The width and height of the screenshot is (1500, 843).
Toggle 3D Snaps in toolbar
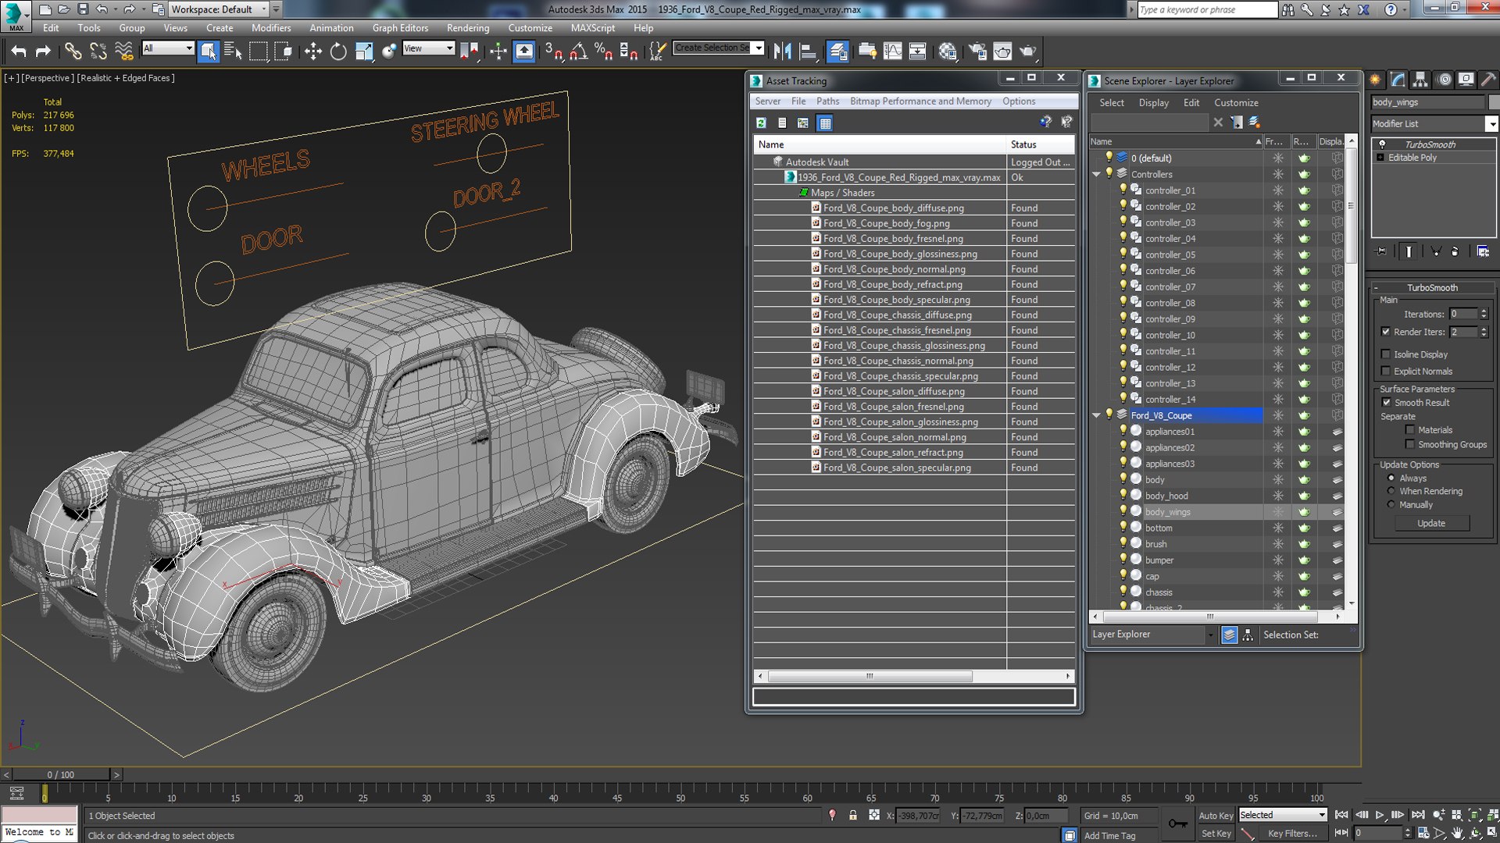click(x=553, y=52)
